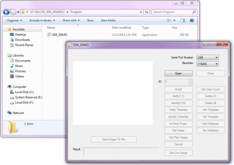Click the Explorer help question mark icon
The width and height of the screenshot is (234, 165).
click(x=192, y=20)
